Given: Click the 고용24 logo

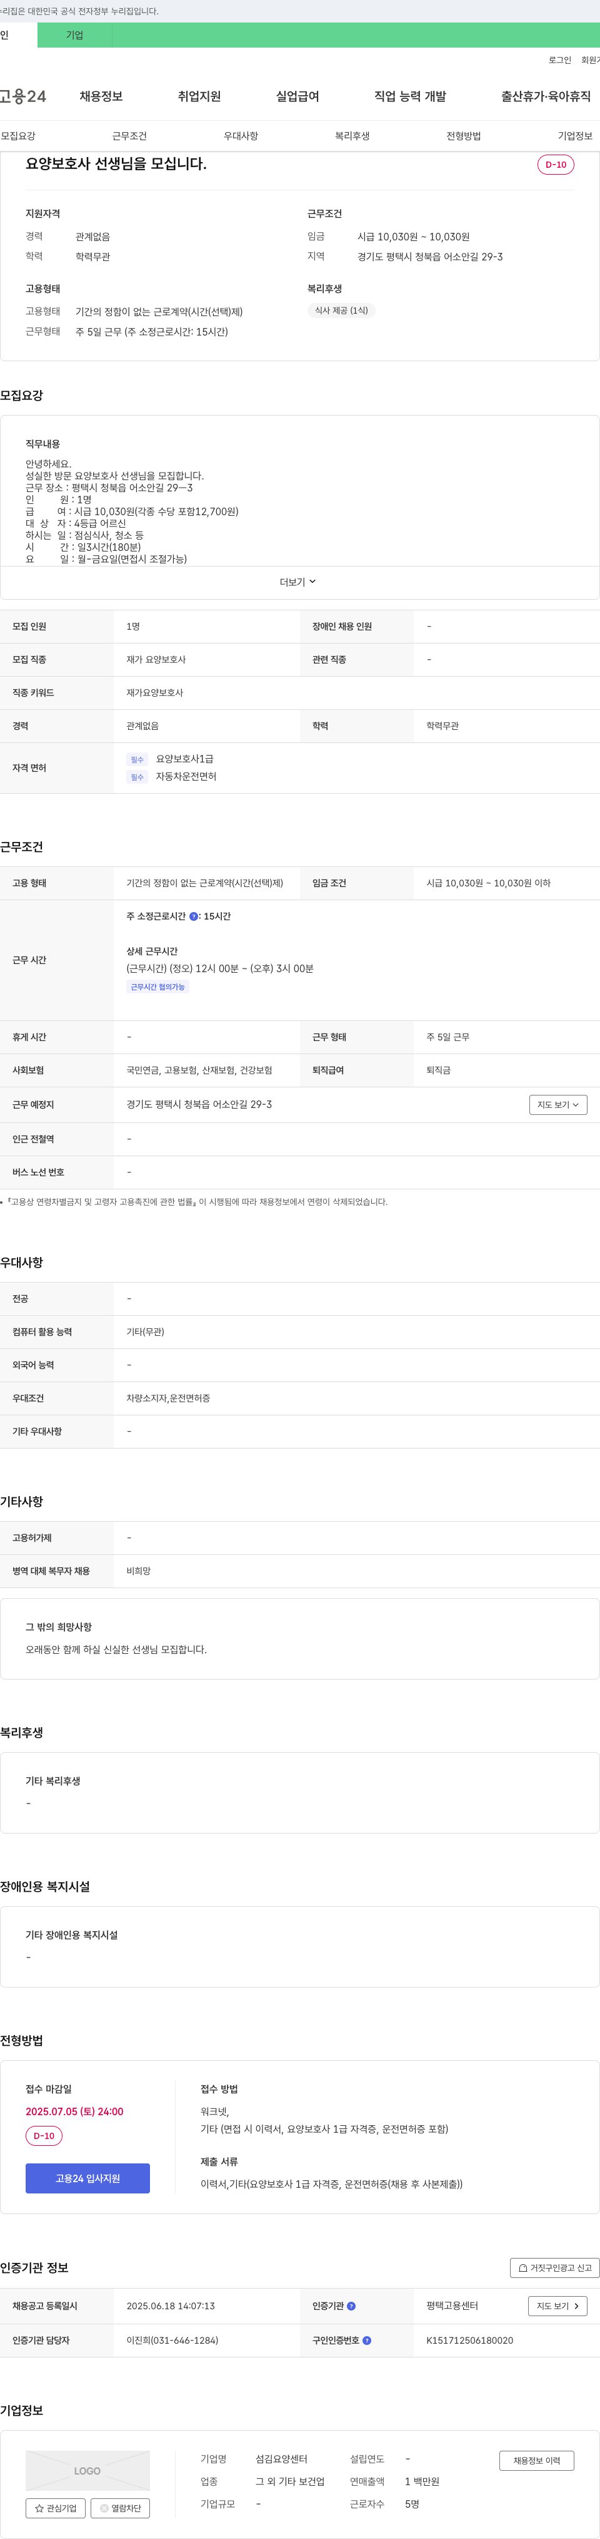Looking at the screenshot, I should [22, 96].
